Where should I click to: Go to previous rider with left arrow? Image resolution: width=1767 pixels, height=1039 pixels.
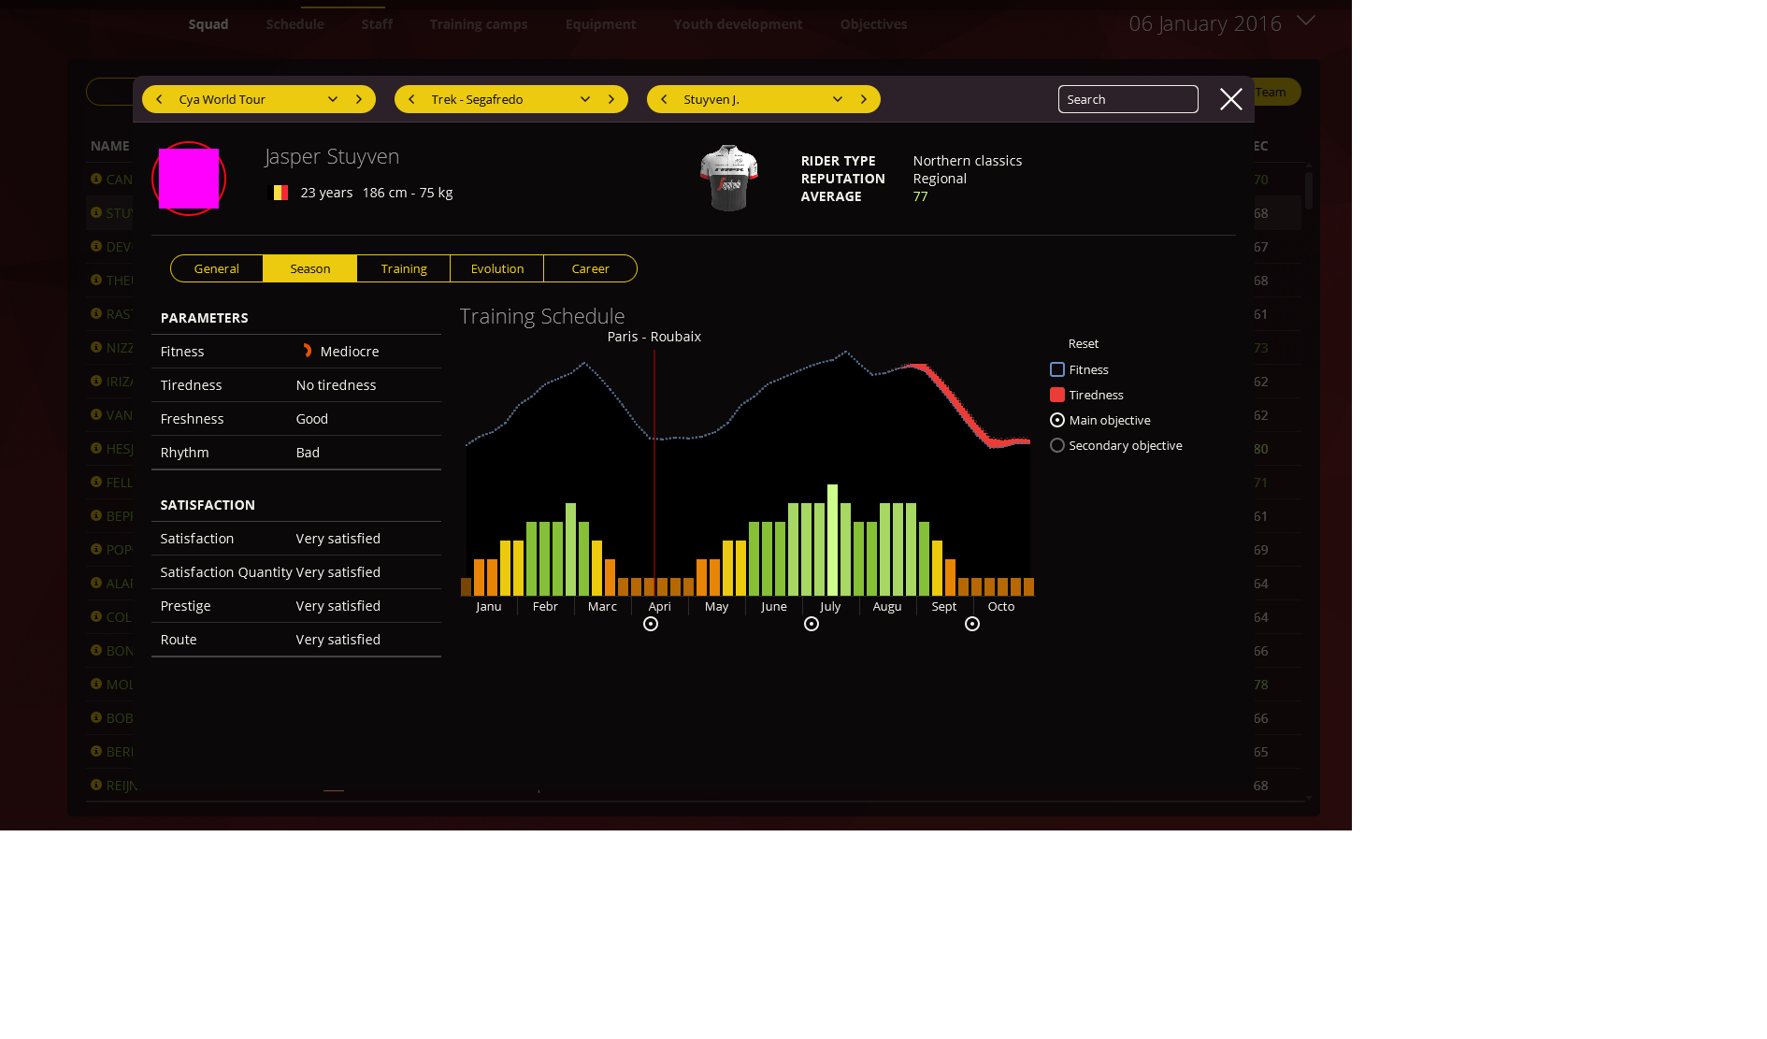(664, 99)
